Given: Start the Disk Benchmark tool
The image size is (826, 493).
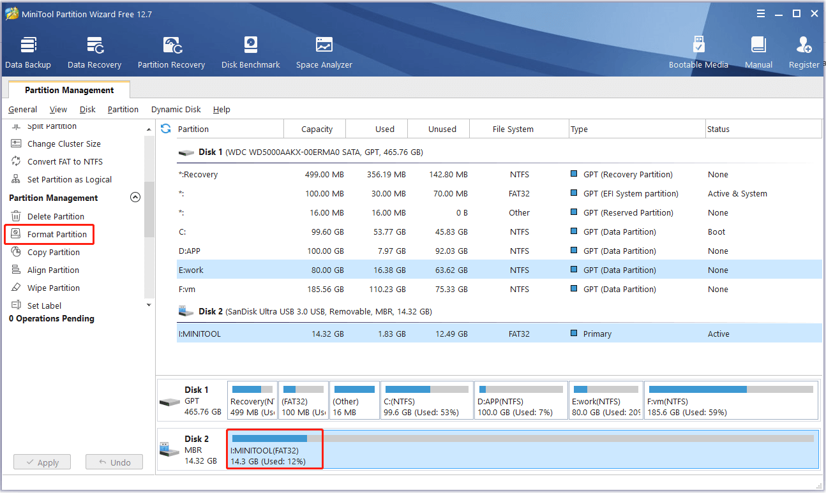Looking at the screenshot, I should click(x=251, y=52).
